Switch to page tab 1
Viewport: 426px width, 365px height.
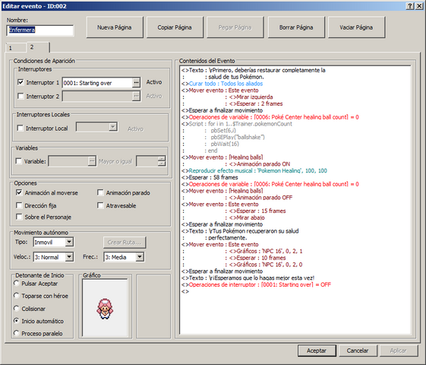[16, 48]
